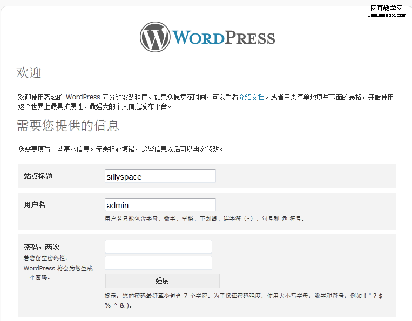Viewport: 412px width, 321px height.
Task: Click the 您需要填写一些基本信息 instruction line
Action: point(120,149)
